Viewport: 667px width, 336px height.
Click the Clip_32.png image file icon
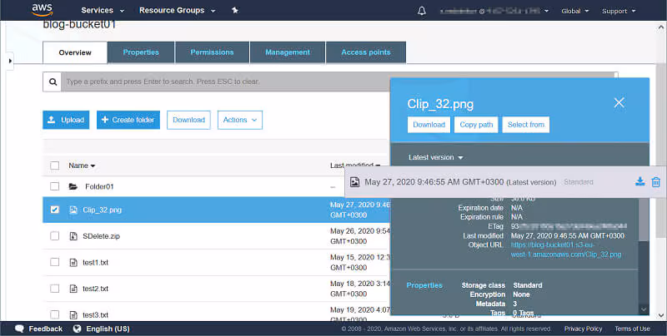pos(73,210)
